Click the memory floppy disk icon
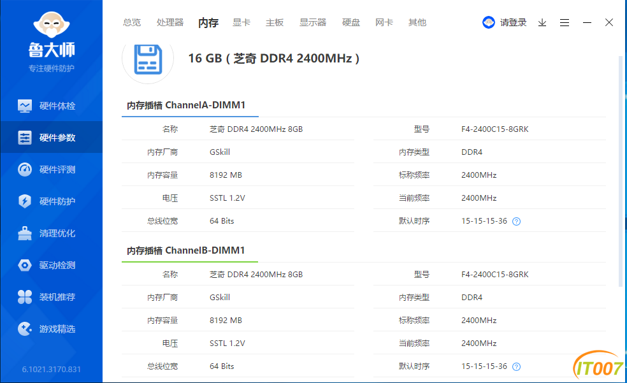The height and width of the screenshot is (383, 627). click(x=148, y=59)
